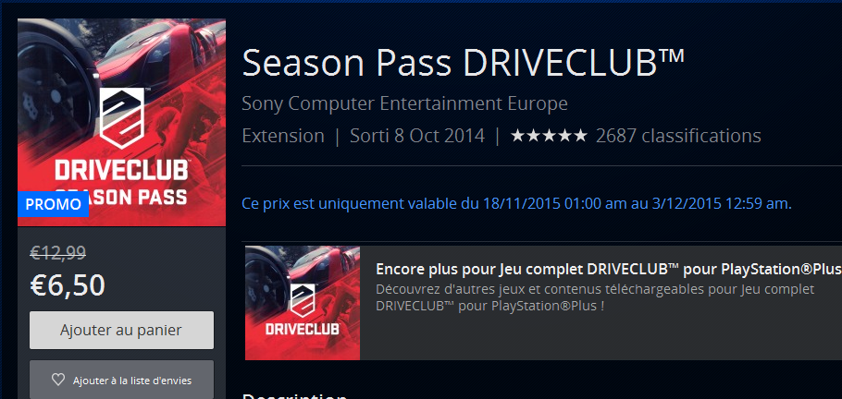This screenshot has width=842, height=399.
Task: Add item via Ajouter à la liste d'envies
Action: tap(121, 380)
